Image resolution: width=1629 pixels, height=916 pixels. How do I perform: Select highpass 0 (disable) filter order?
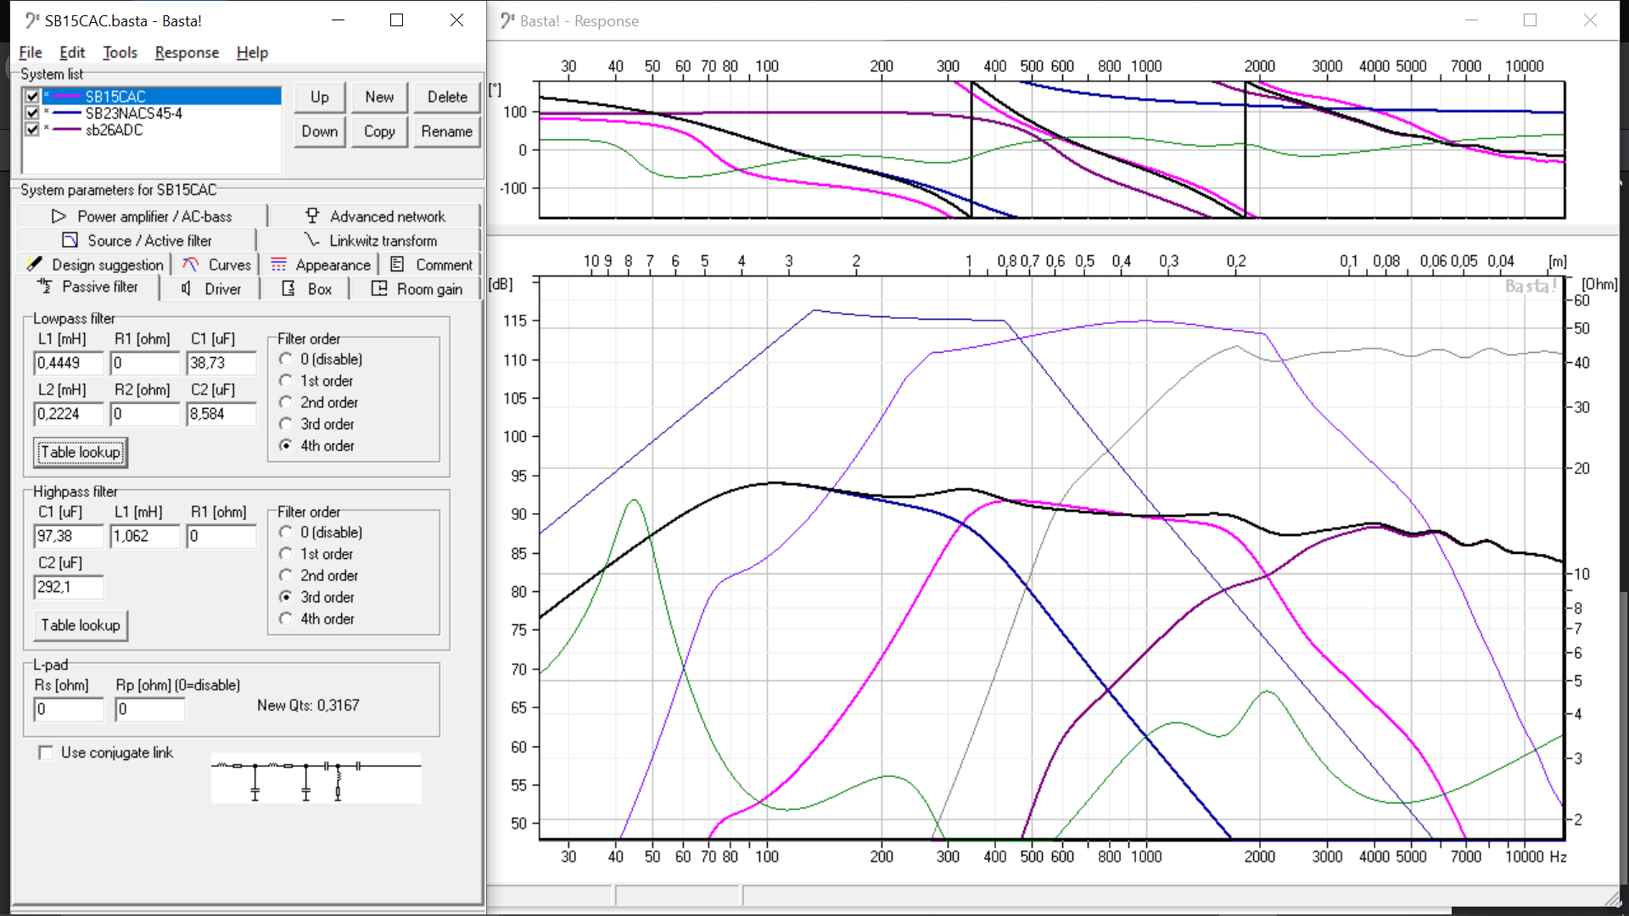click(286, 533)
